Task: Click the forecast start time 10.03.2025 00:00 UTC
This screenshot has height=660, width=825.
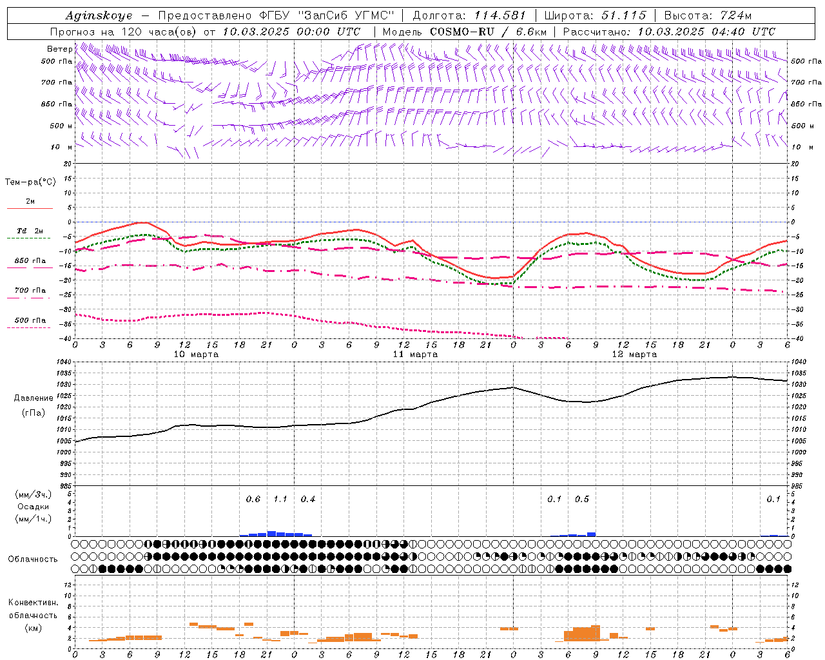Action: [291, 32]
